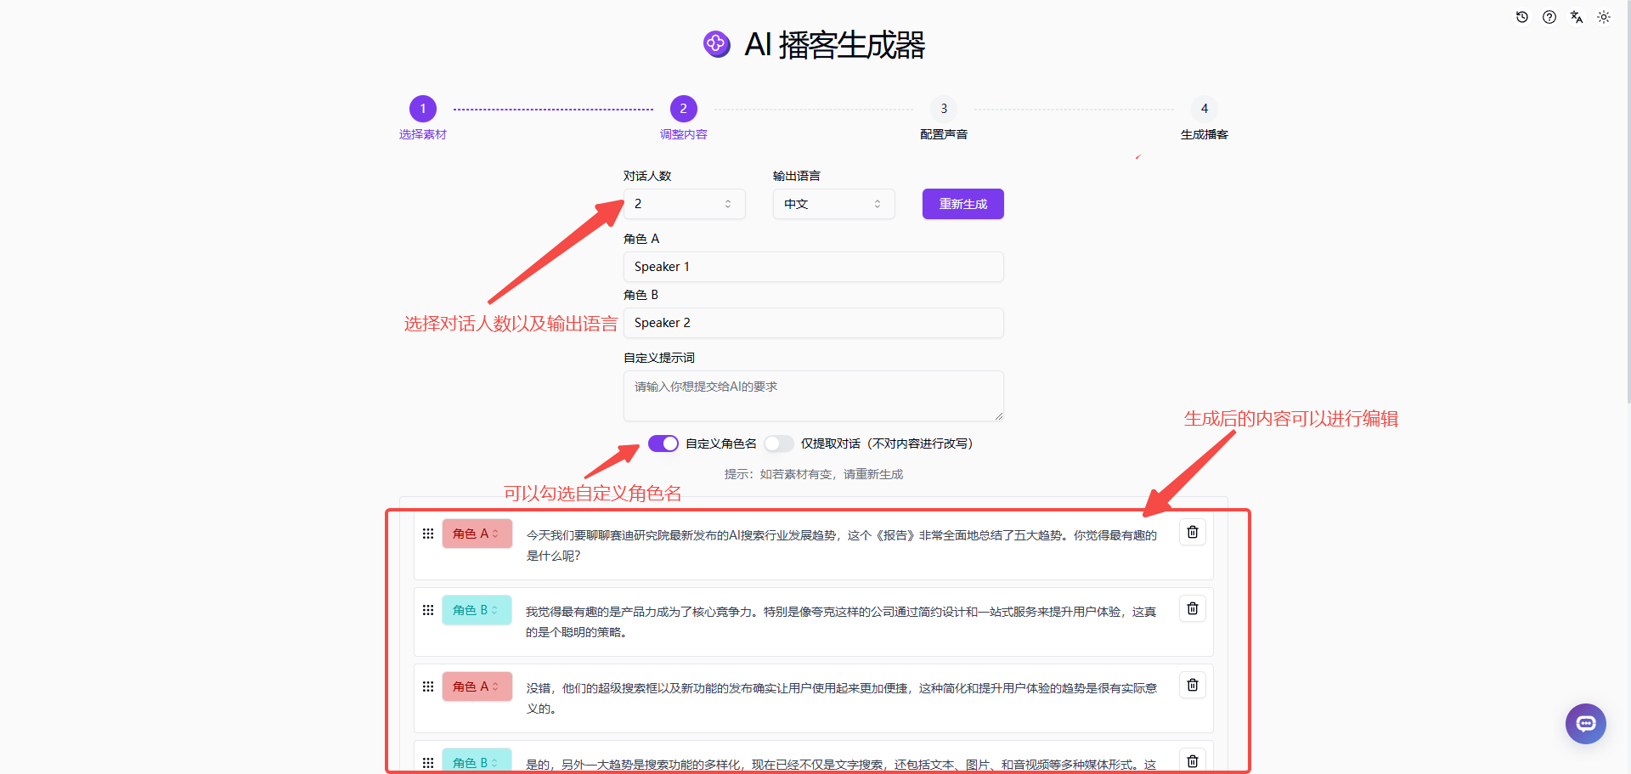
Task: Change the 角色 B selector on the 我觉得最有趣的是 row
Action: (x=477, y=610)
